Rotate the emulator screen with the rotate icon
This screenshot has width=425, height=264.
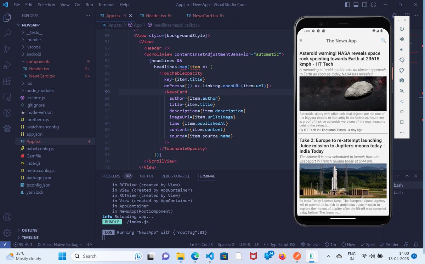coord(401,60)
